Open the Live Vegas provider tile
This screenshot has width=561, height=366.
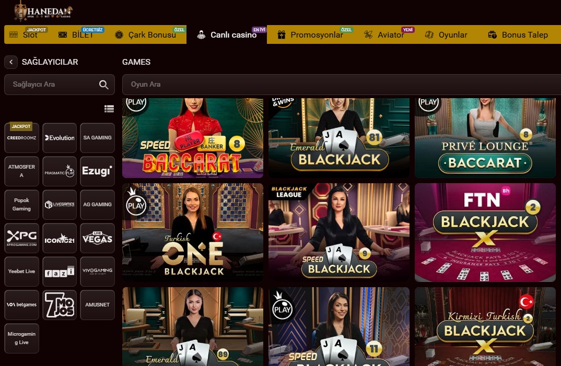click(97, 238)
